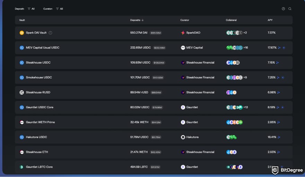Viewport: 305px width, 177px height.
Task: Click the Hakutora USDC token icon
Action: (21, 137)
